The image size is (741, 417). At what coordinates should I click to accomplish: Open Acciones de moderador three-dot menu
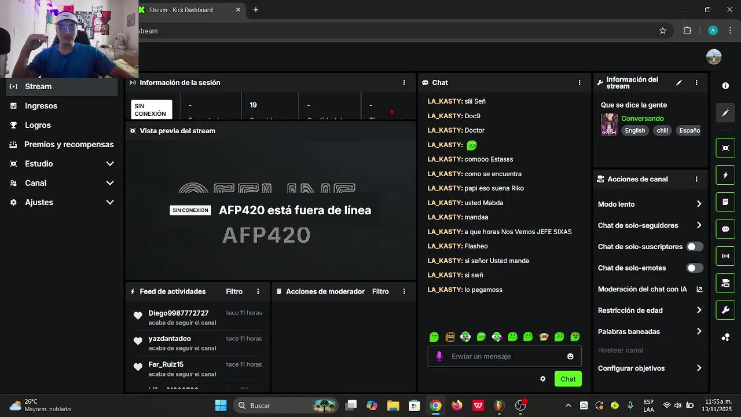coord(404,292)
